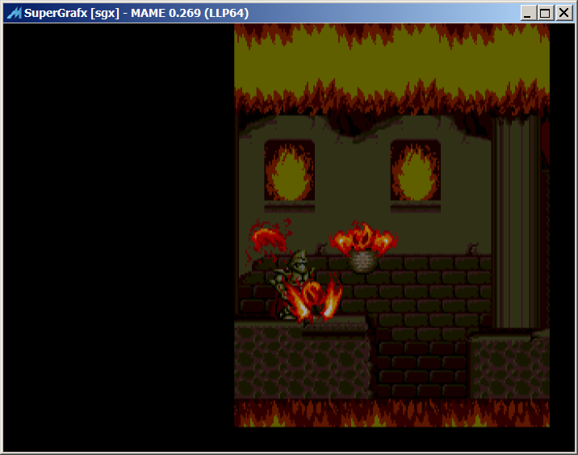
Task: Click the stone pillar on the right
Action: click(516, 223)
